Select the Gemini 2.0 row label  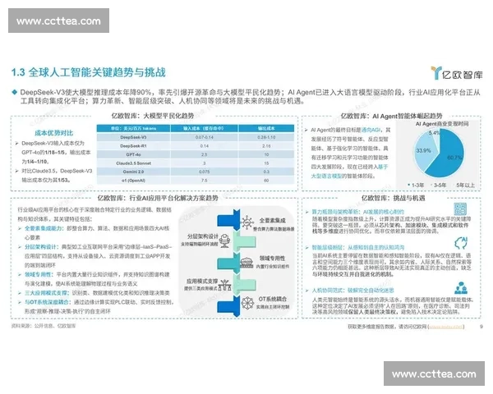[x=133, y=172]
